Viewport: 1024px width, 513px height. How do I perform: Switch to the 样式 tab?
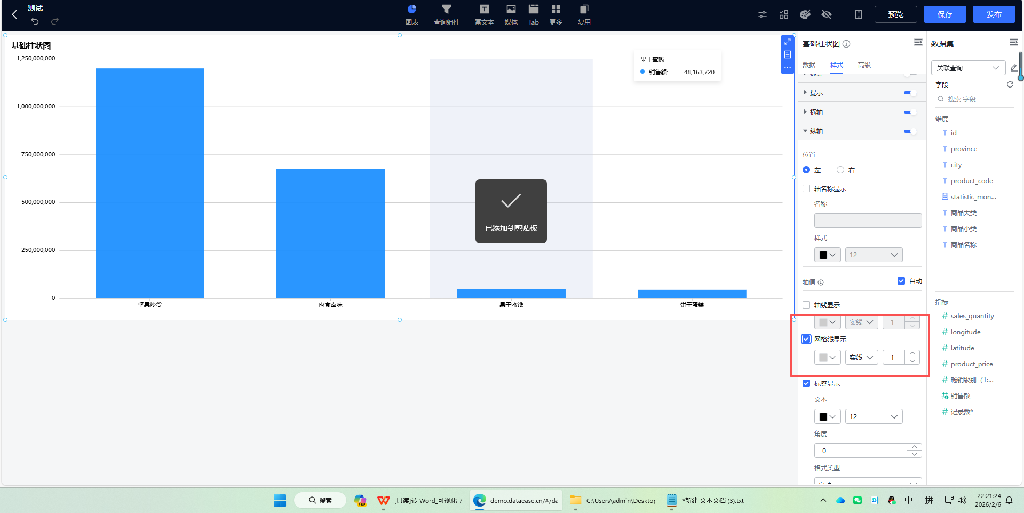tap(836, 65)
